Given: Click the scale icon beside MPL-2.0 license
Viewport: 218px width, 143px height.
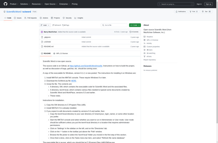Looking at the screenshot, I should (145, 40).
